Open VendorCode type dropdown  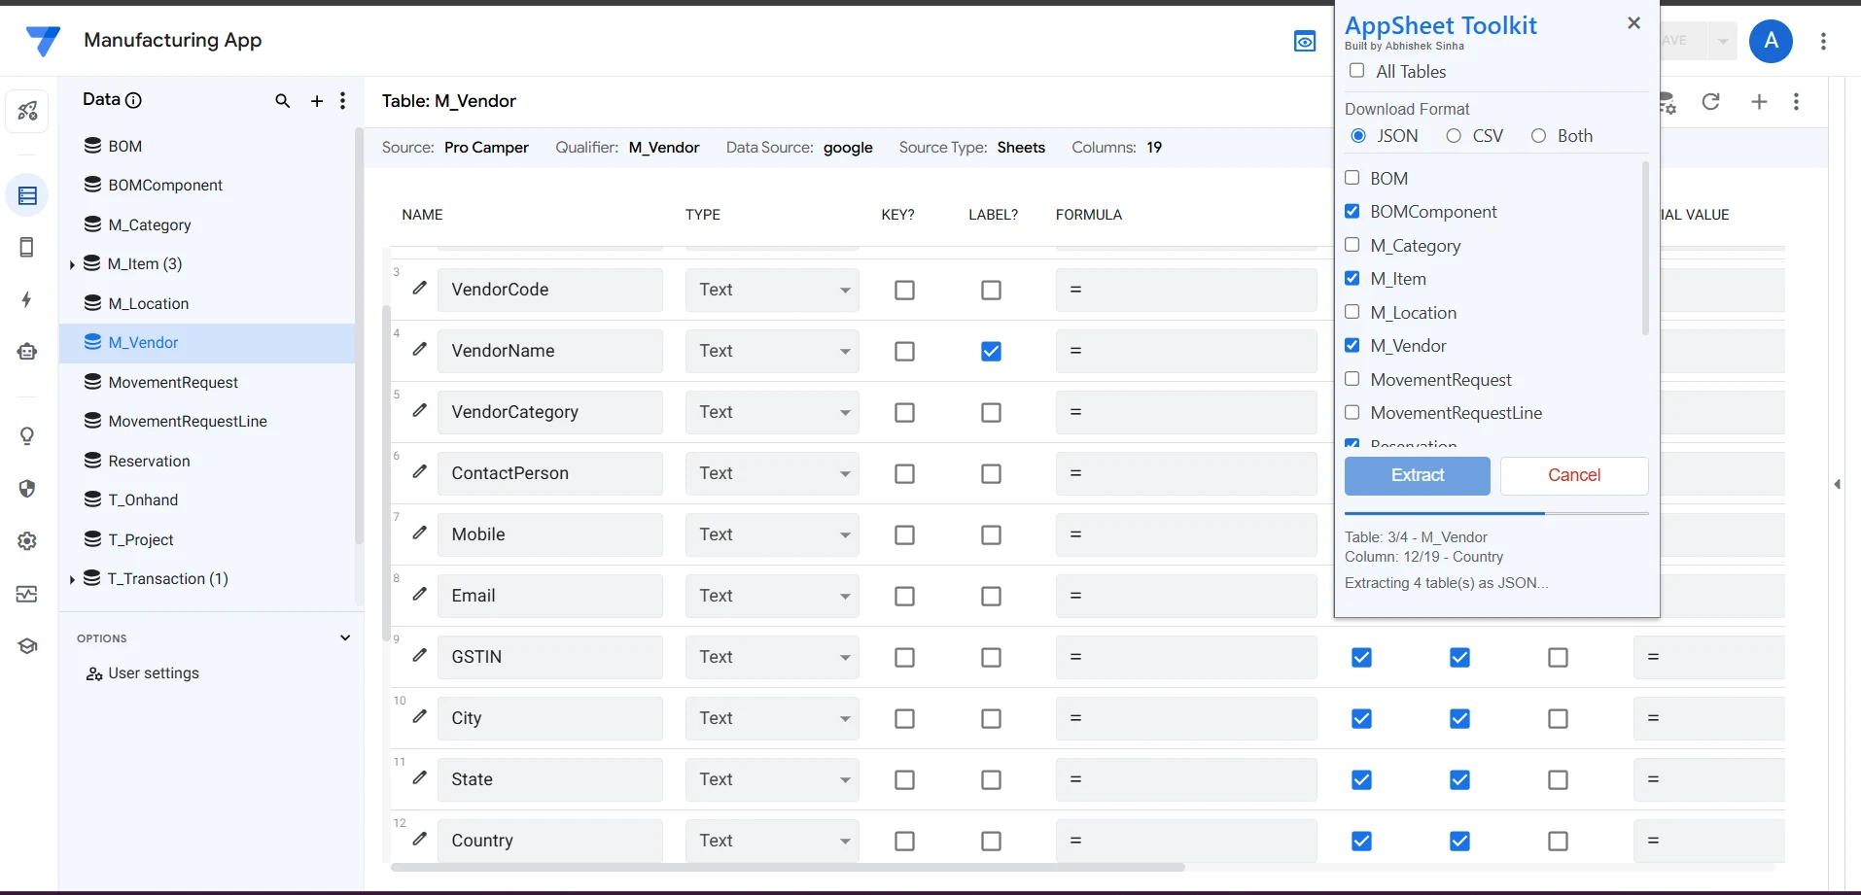coord(772,290)
